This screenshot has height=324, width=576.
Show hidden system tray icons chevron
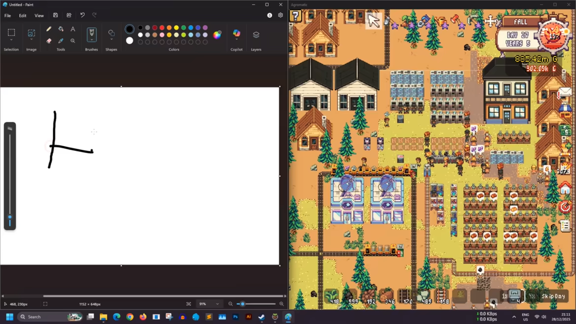point(514,317)
